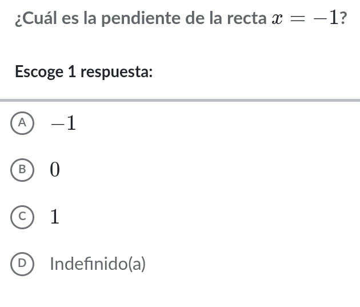This screenshot has width=360, height=307.
Task: Select radio button D
Action: coord(22,264)
